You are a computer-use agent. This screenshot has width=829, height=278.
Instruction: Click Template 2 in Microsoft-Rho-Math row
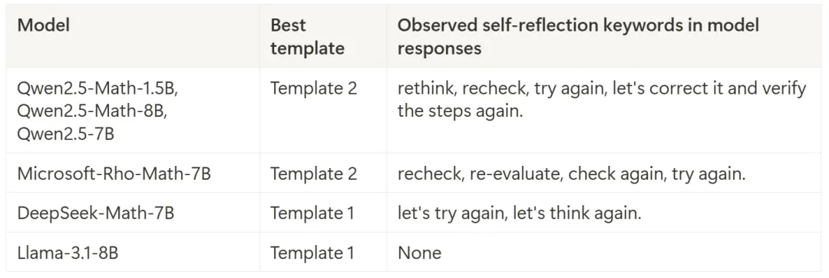(314, 174)
